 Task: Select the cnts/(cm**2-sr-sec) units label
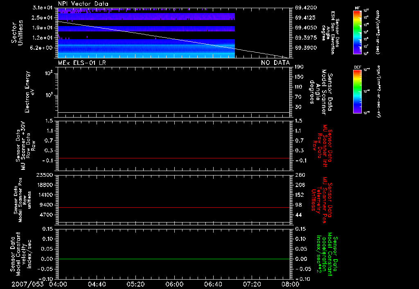(378, 32)
